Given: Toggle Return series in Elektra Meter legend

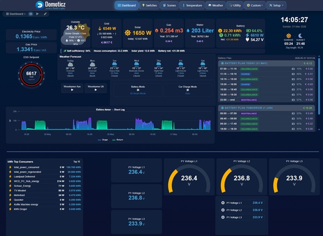Looking at the screenshot, I should point(118,140).
